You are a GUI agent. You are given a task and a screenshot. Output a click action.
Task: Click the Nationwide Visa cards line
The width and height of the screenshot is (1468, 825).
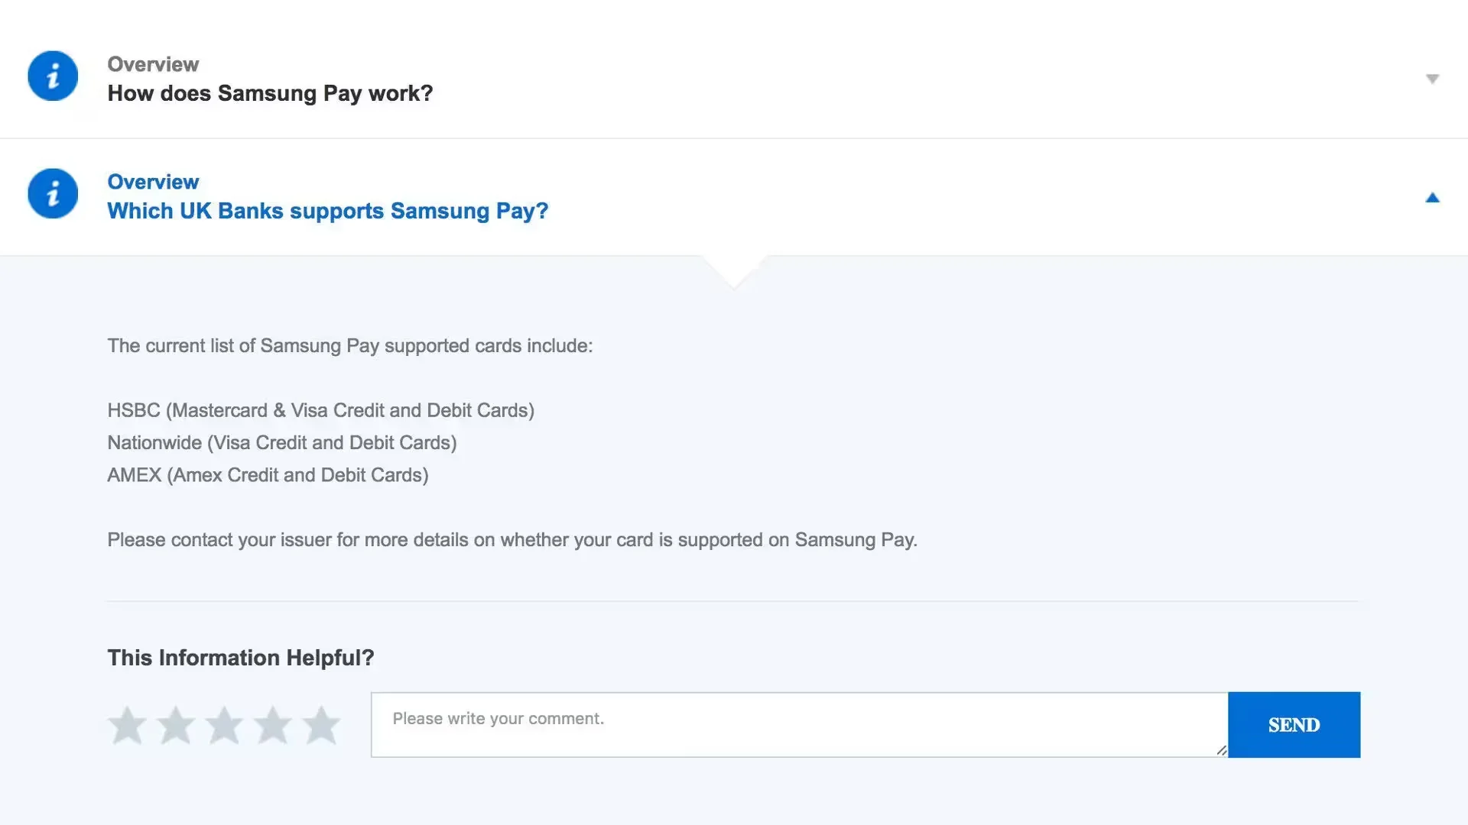[281, 443]
